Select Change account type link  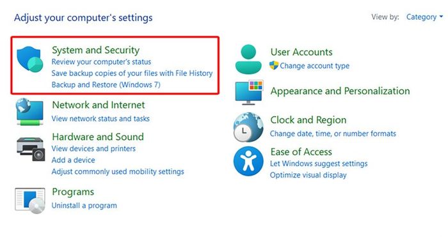pos(315,66)
